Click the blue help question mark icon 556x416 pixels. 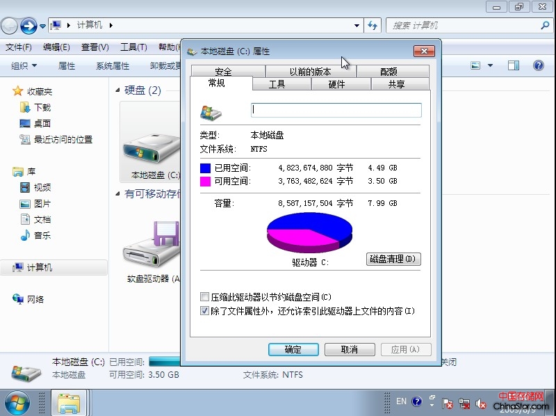[538, 65]
